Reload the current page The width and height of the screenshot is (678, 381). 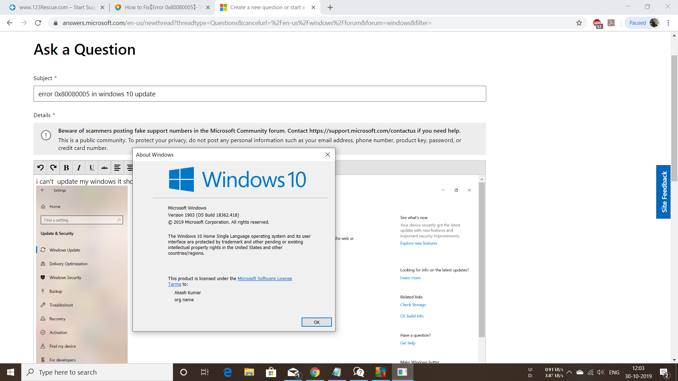[x=38, y=23]
